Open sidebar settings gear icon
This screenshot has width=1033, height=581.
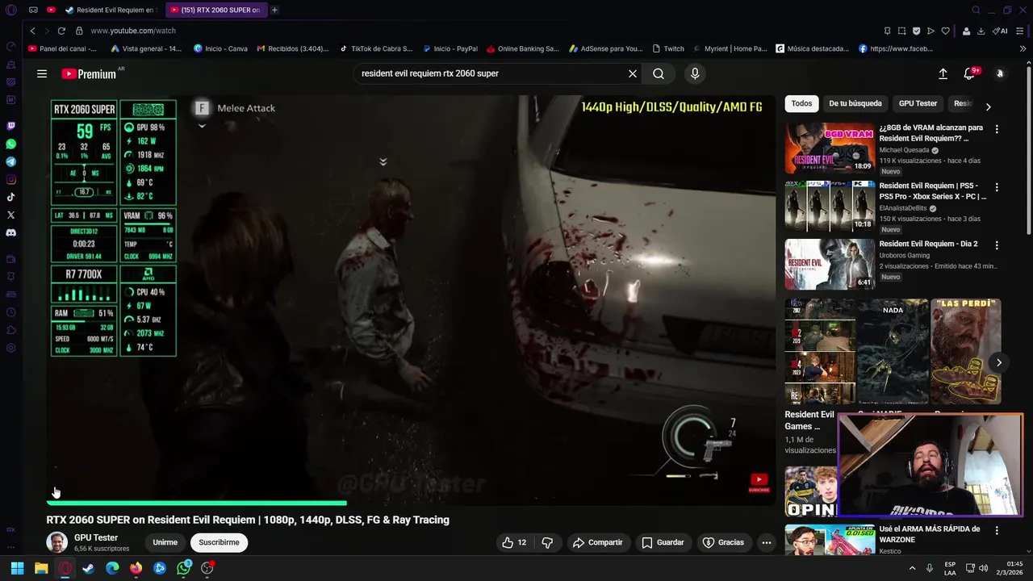point(10,348)
